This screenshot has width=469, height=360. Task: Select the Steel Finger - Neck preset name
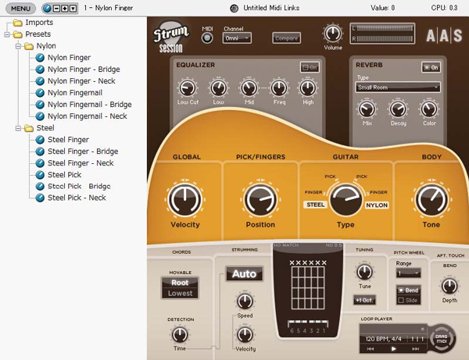tap(81, 163)
